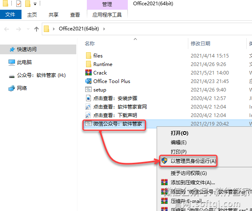Image resolution: width=252 pixels, height=211 pixels.
Task: Click the admin shield icon in context menu
Action: (164, 161)
